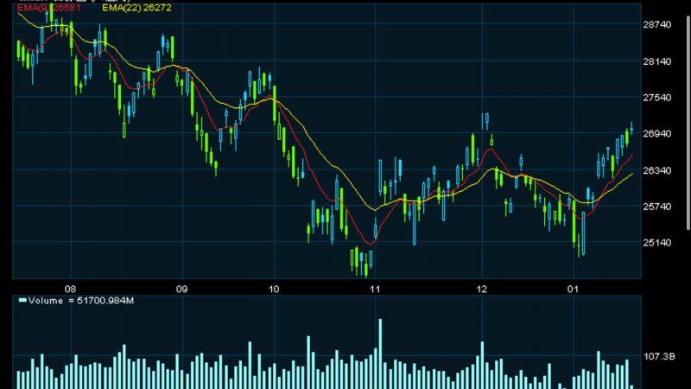Click the 28740 price axis label
691x389 pixels.
(660, 25)
